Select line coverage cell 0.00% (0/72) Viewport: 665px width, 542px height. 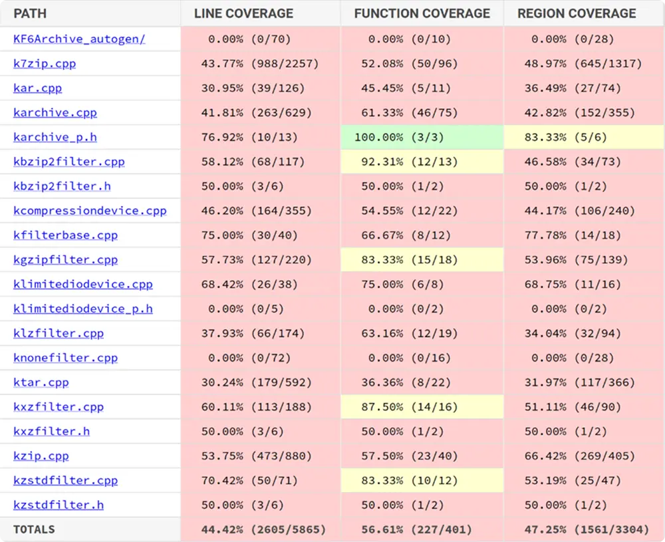260,358
